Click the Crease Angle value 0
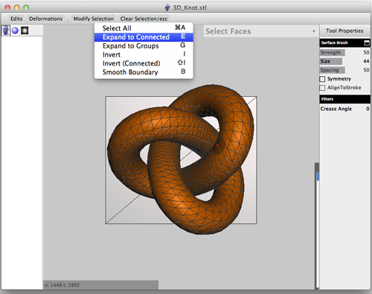Viewport: 372px width, 294px height. (368, 109)
